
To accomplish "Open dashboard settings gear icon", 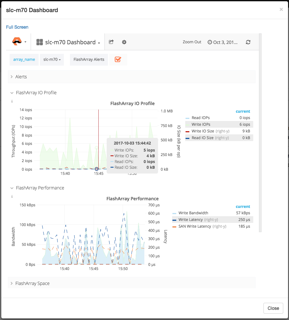I will tap(124, 42).
